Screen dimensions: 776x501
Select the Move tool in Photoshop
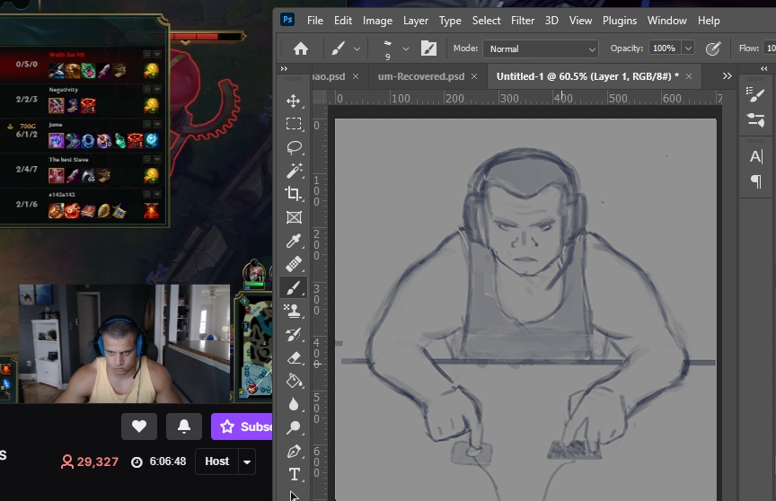click(294, 101)
